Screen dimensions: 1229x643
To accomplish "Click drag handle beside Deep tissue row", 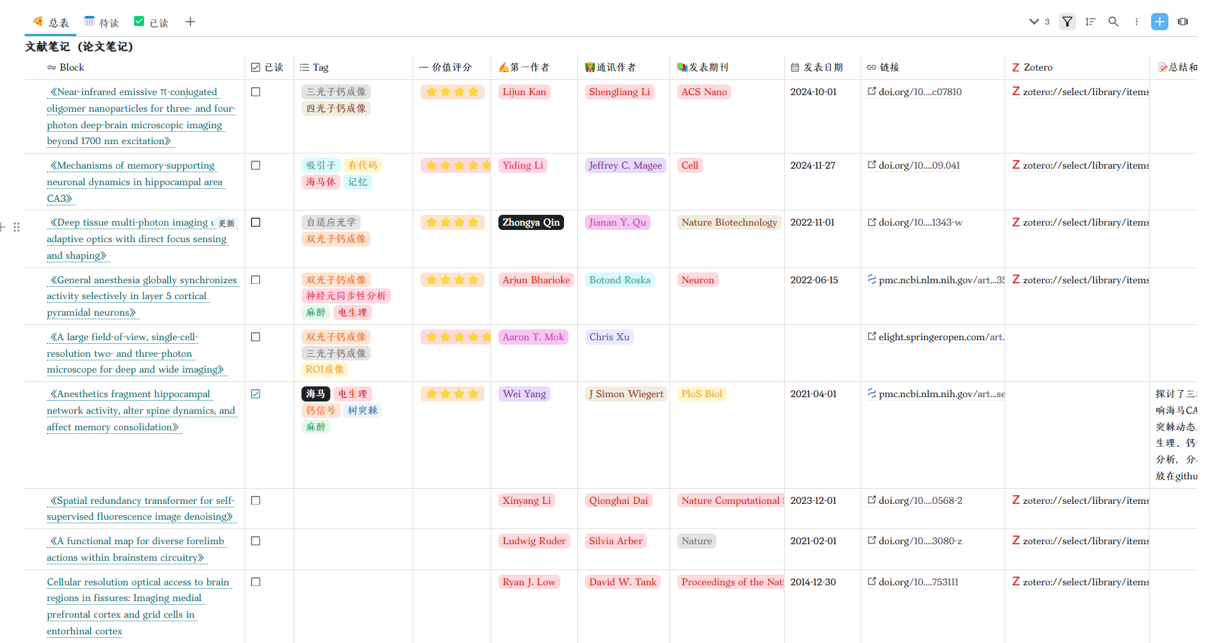I will point(17,227).
